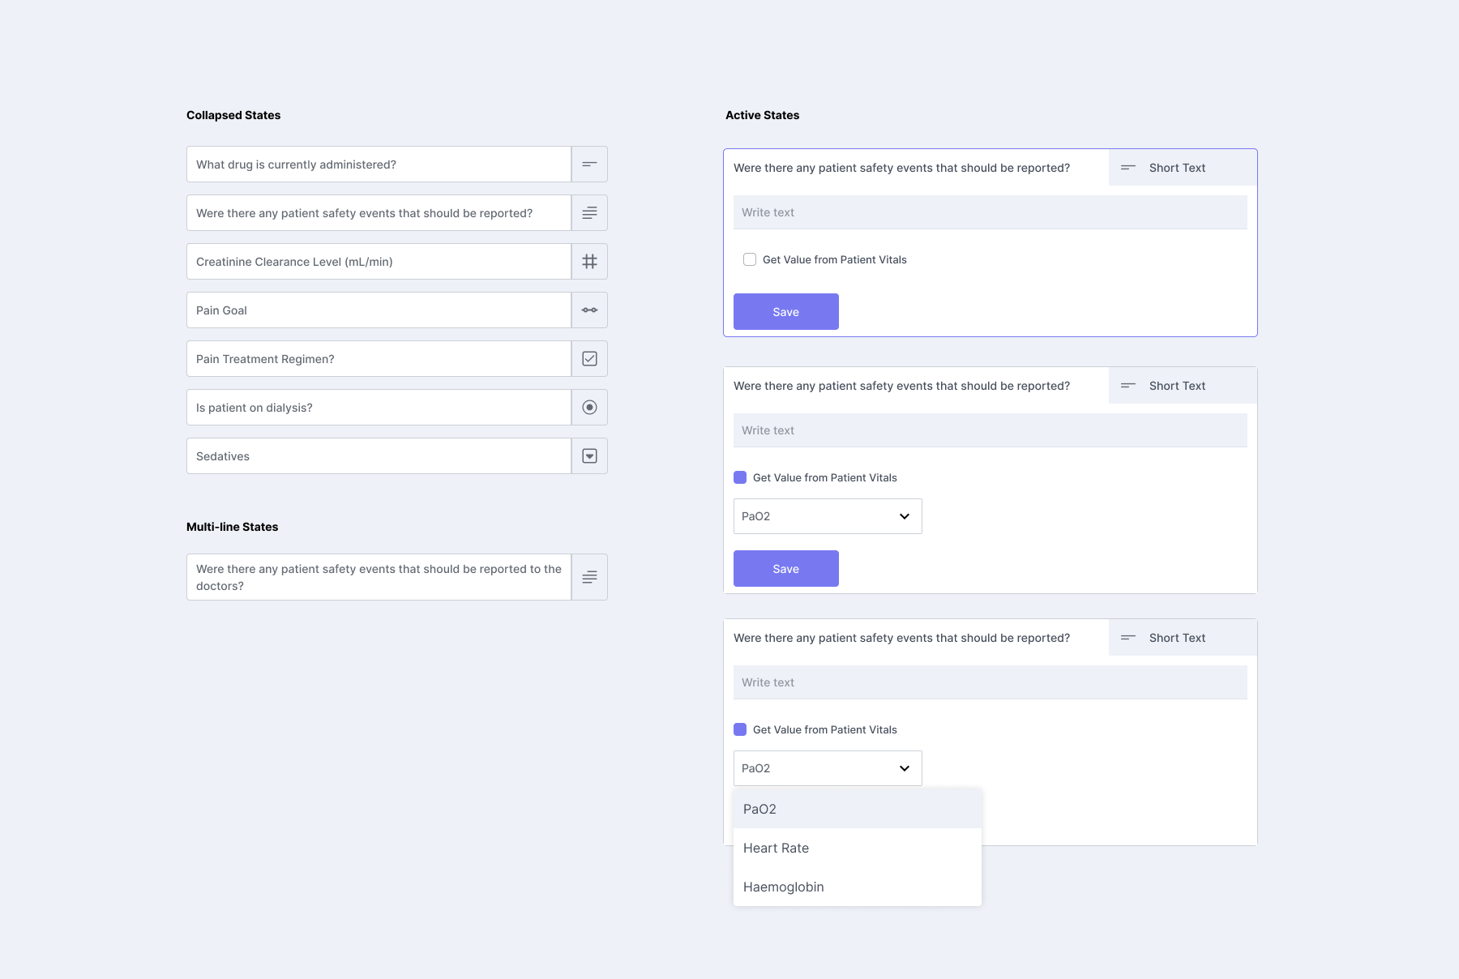Click dropdown type icon next to Sedatives
The image size is (1459, 979).
[589, 456]
